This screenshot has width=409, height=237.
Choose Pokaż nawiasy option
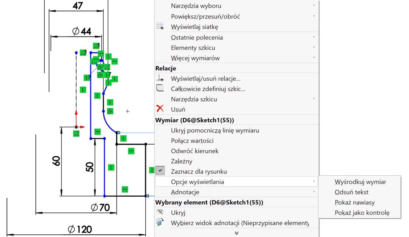354,202
